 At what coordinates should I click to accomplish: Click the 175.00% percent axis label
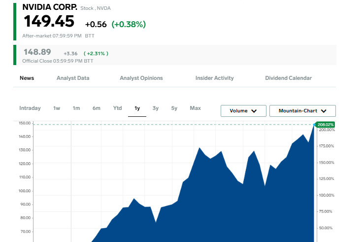(x=327, y=146)
